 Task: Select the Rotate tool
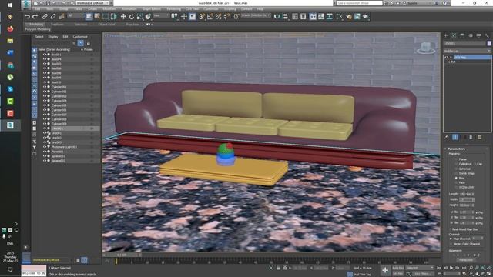pos(132,17)
